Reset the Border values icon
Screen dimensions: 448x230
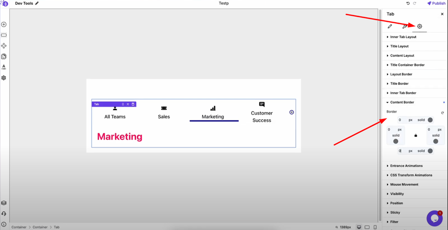pos(442,113)
